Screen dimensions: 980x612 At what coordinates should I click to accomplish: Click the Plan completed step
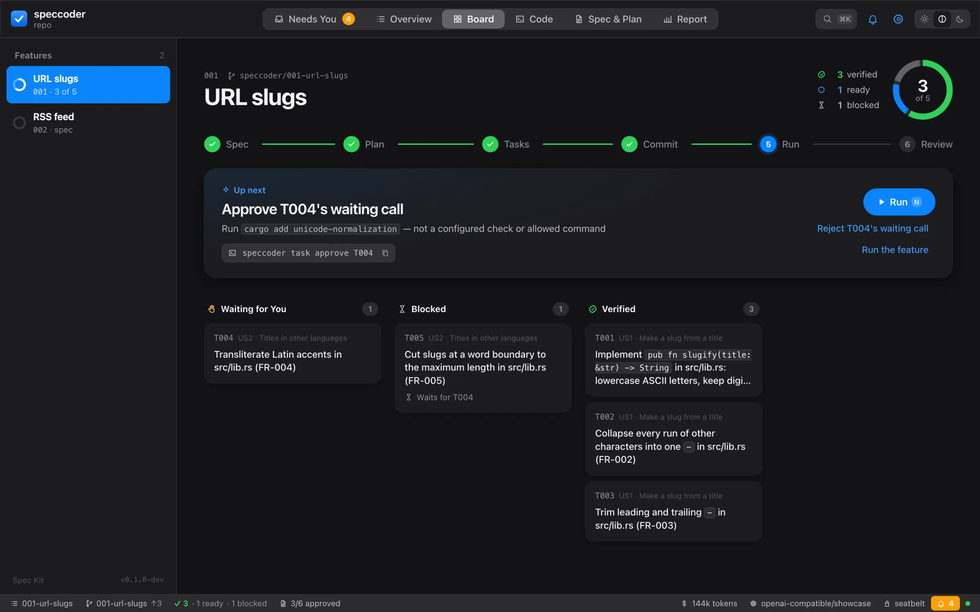363,144
